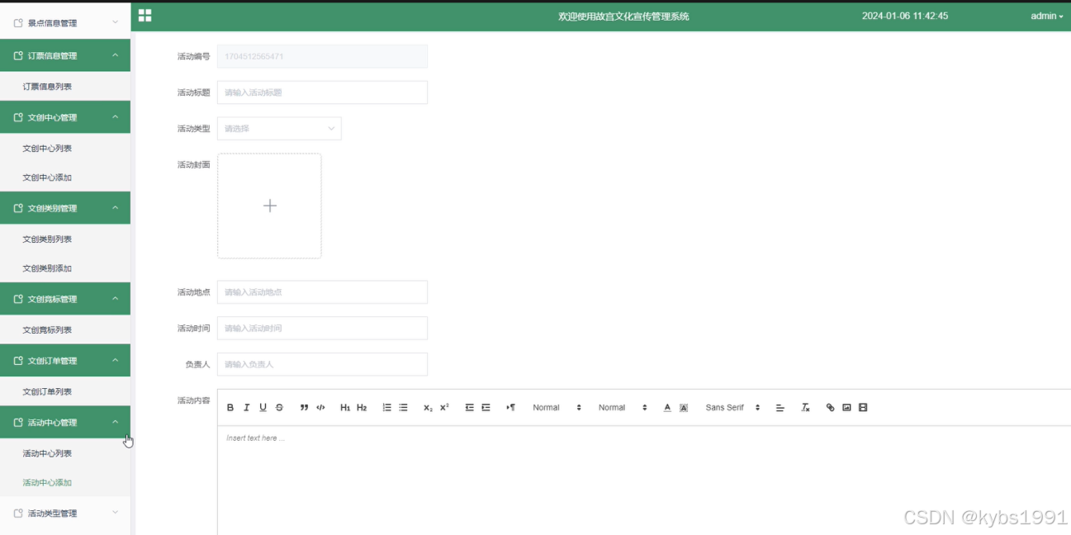Apply Heading 1 style
Image resolution: width=1071 pixels, height=535 pixels.
coord(345,408)
